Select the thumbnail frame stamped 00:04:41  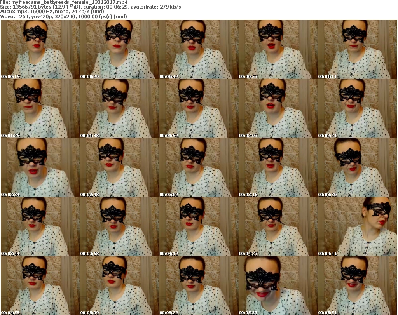358,226
